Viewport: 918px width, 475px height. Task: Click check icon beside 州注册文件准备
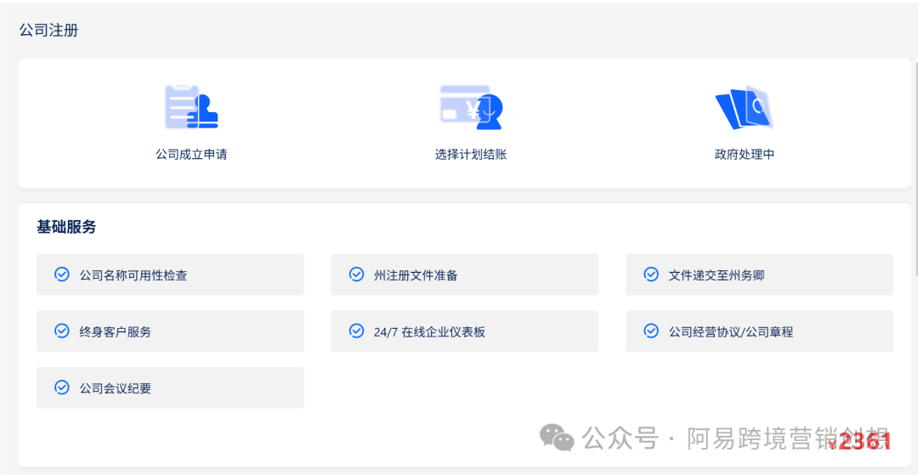[x=356, y=274]
